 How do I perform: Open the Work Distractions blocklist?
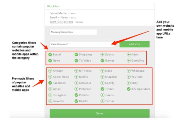coord(61,22)
